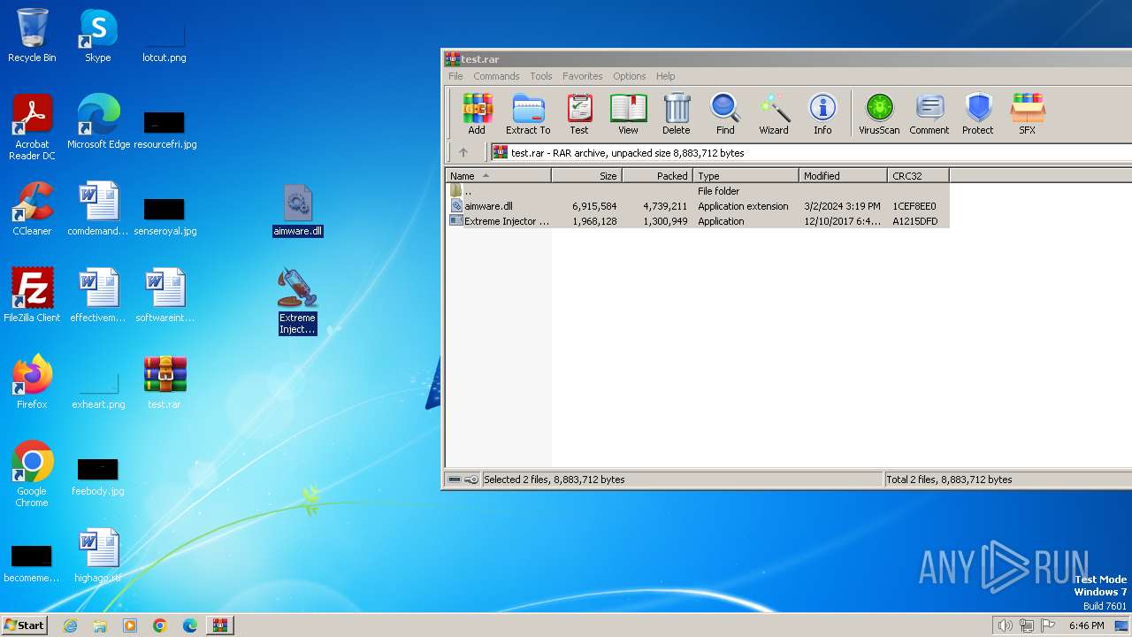Open Chrome from the taskbar
The width and height of the screenshot is (1132, 637).
[160, 625]
